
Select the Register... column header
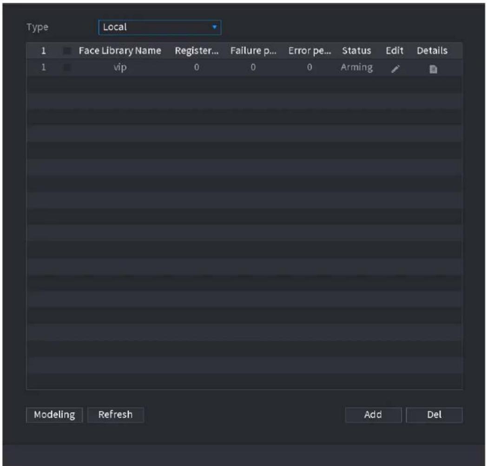coord(197,51)
